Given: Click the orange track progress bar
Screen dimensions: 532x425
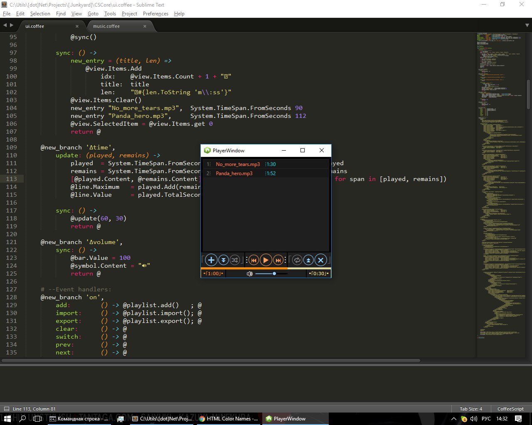Looking at the screenshot, I should tap(266, 269).
